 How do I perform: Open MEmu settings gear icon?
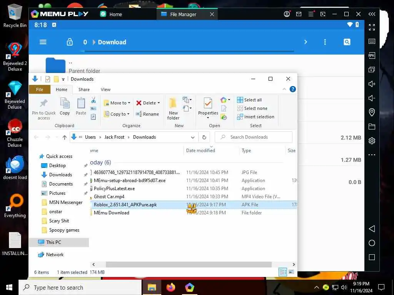(372, 141)
